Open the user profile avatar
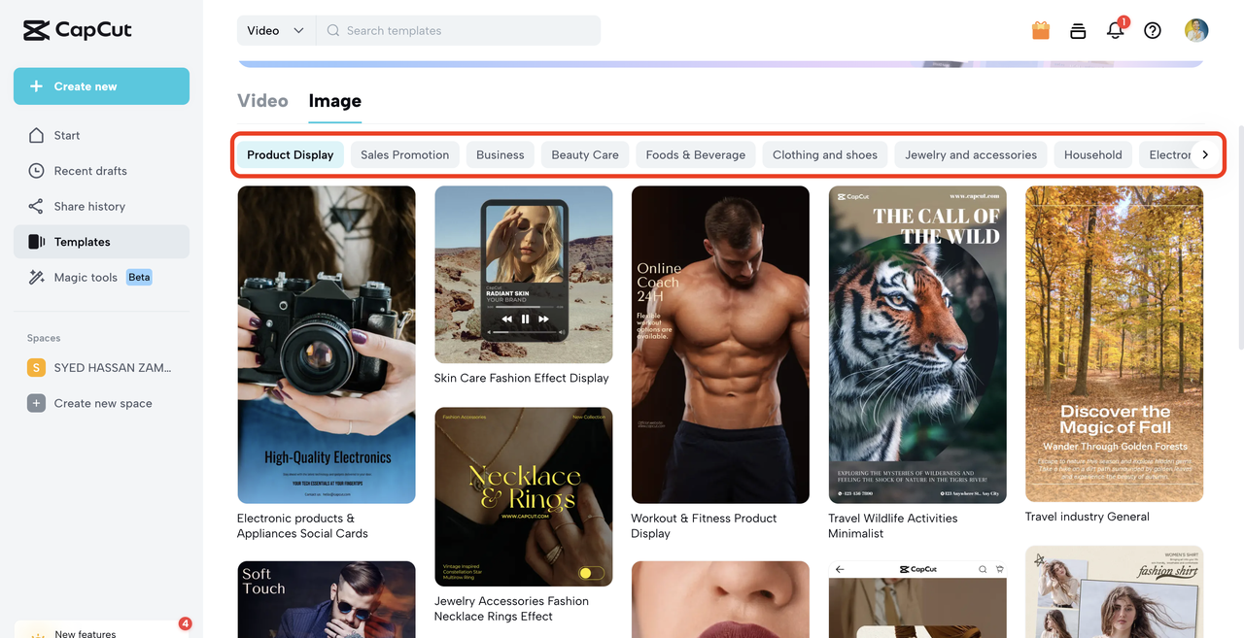 coord(1196,30)
